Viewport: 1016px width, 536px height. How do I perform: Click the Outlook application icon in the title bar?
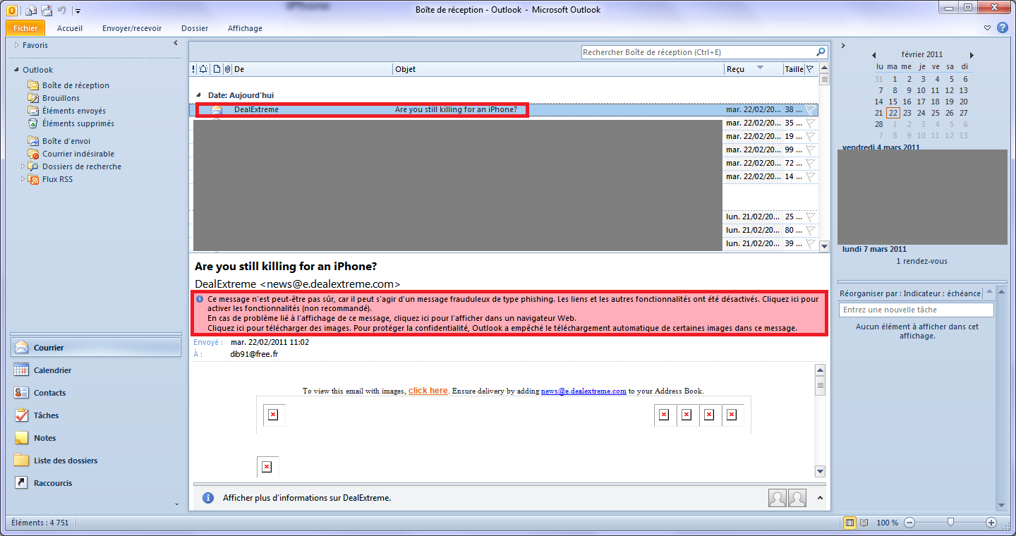pyautogui.click(x=12, y=10)
